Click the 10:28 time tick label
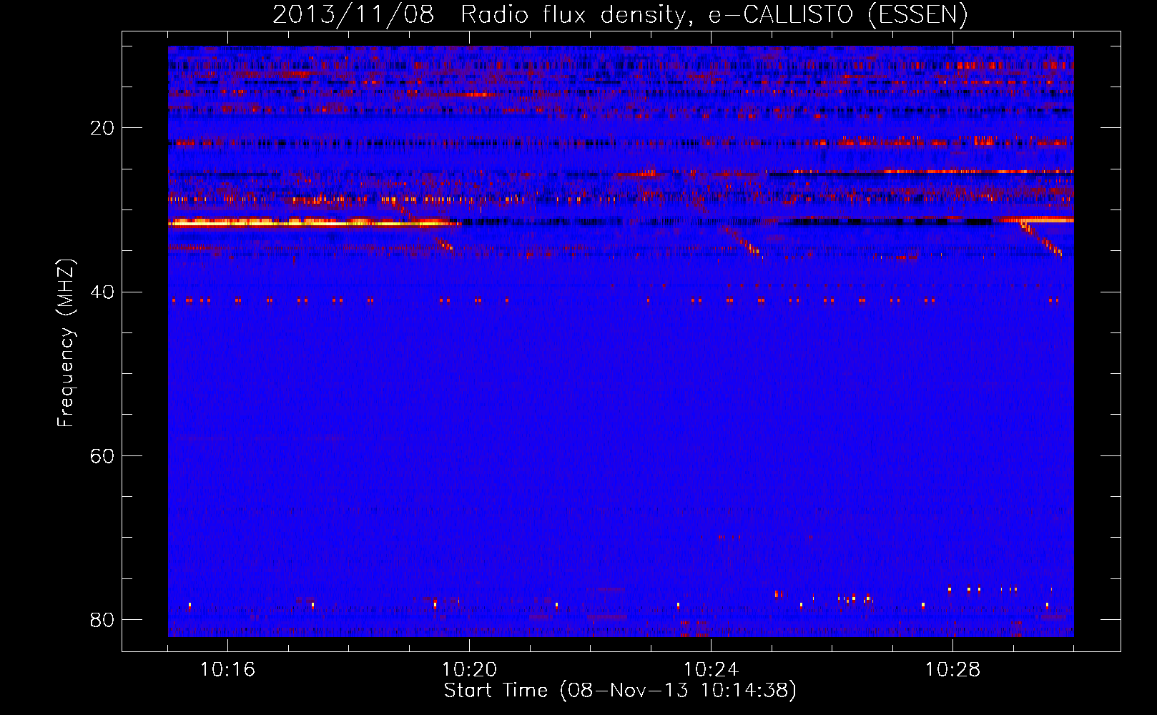Viewport: 1157px width, 715px height. pyautogui.click(x=952, y=670)
